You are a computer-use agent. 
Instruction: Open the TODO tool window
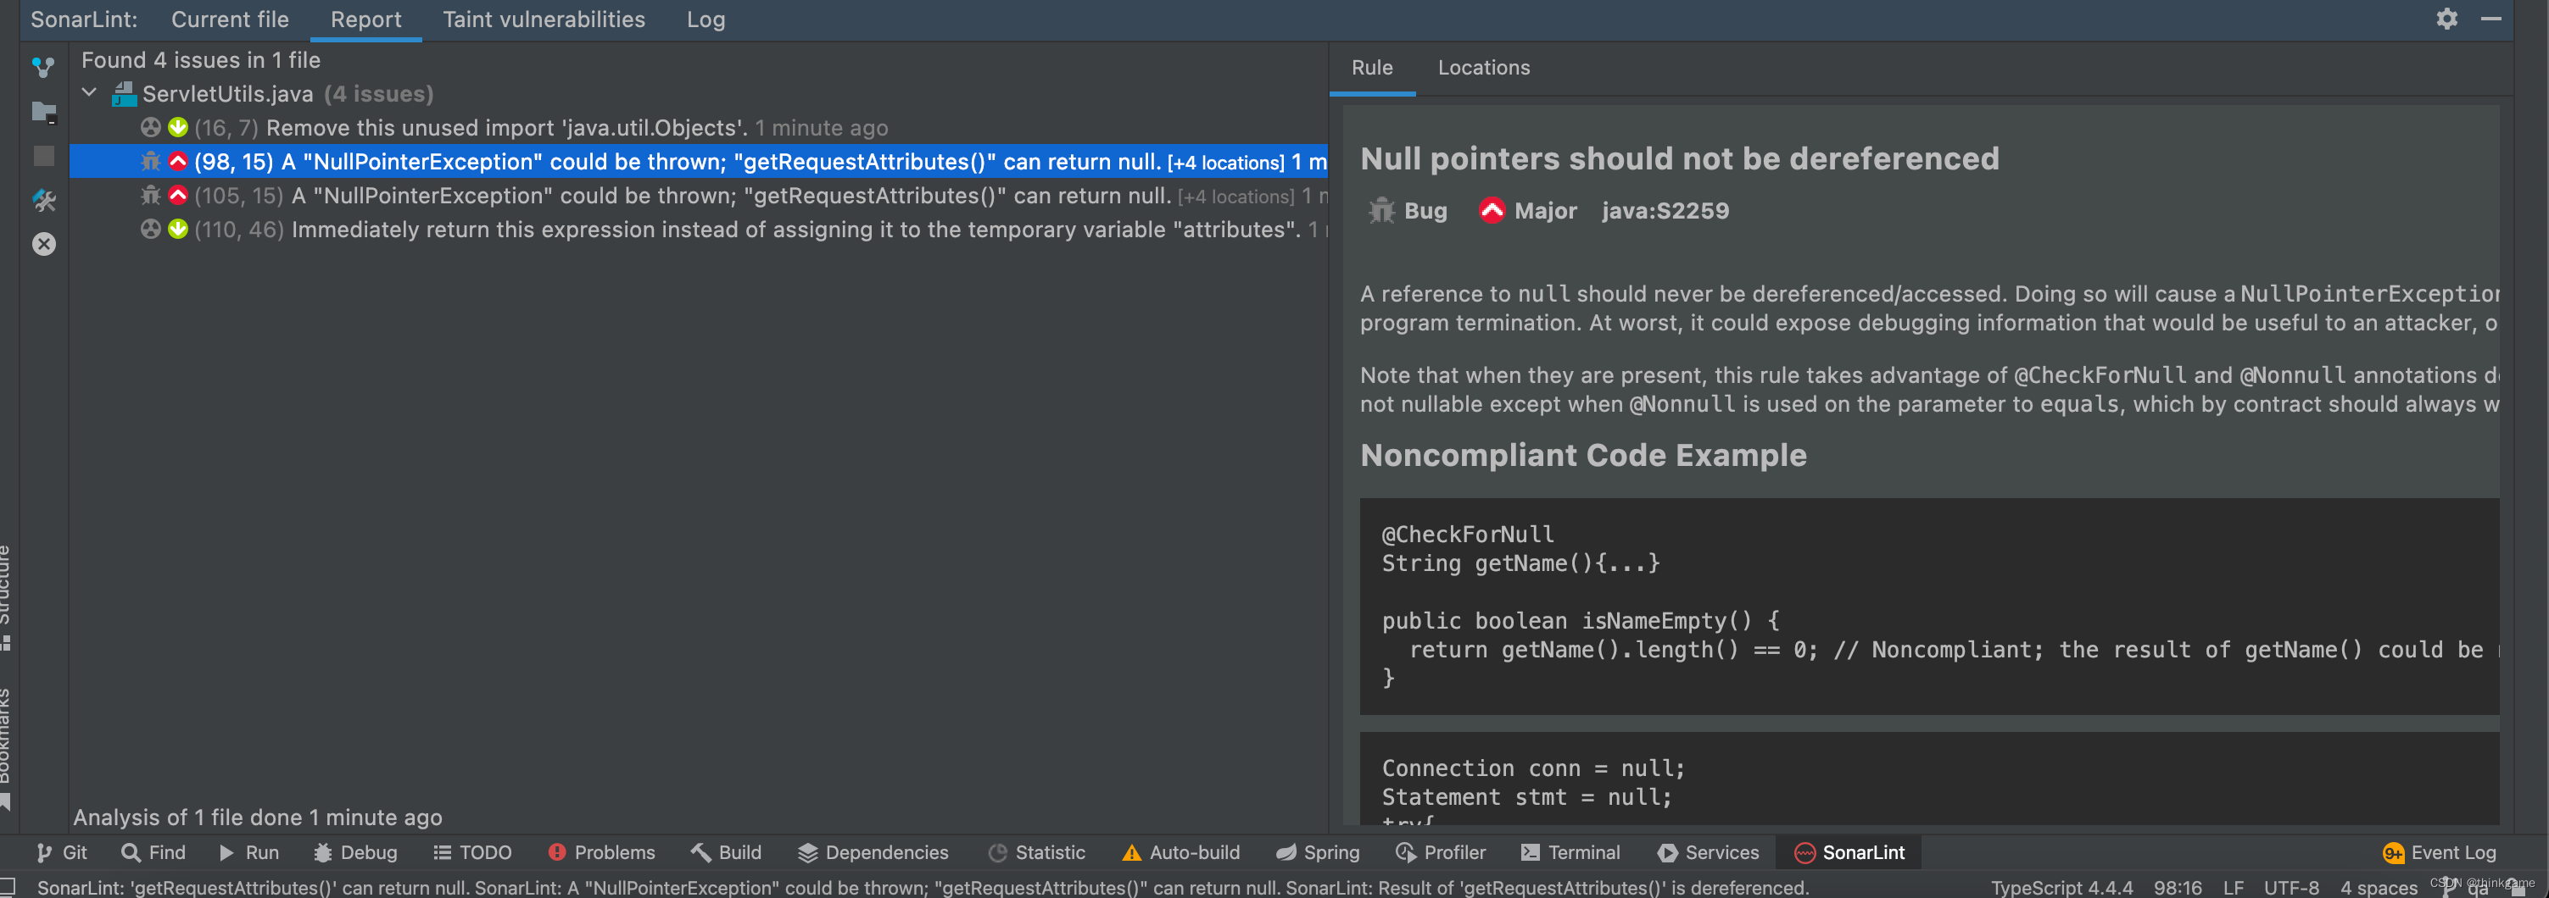pyautogui.click(x=472, y=852)
